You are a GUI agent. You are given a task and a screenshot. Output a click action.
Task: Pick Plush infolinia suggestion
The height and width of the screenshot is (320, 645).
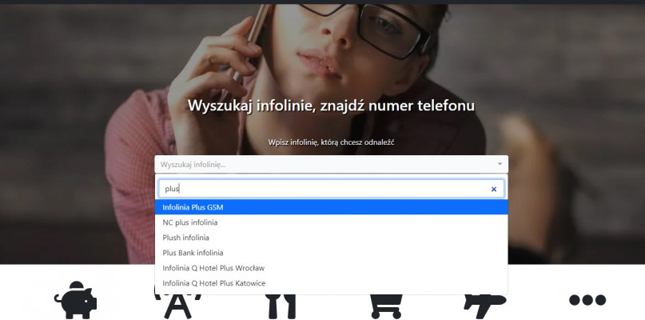(331, 238)
